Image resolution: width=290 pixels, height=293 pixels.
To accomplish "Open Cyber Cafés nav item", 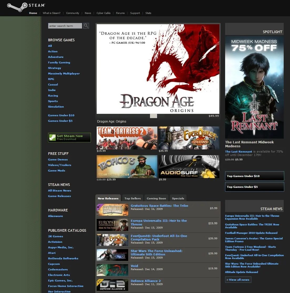I will click(x=103, y=13).
